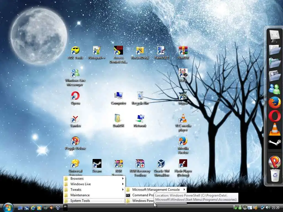Open the Windows PowerShell submenu folder
This screenshot has width=283, height=212.
pos(140,201)
